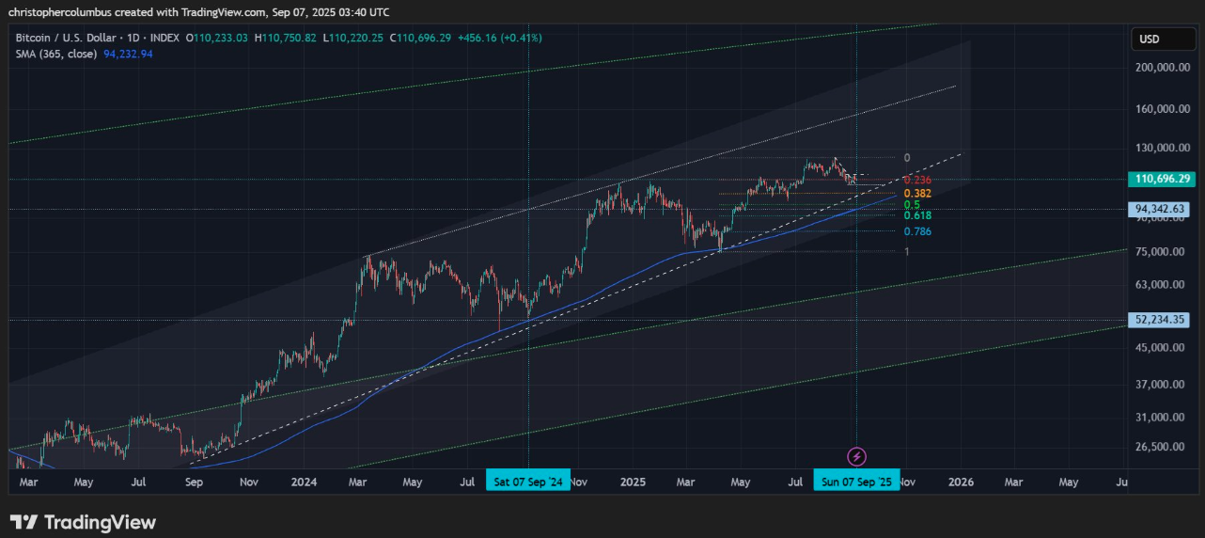Select the Fibonacci 0.618 level label
Viewport: 1205px width, 538px height.
click(x=917, y=215)
